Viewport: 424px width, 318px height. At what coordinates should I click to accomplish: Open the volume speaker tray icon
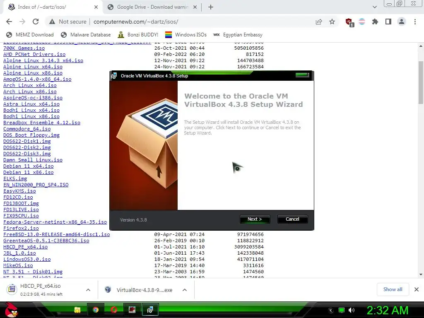(352, 310)
